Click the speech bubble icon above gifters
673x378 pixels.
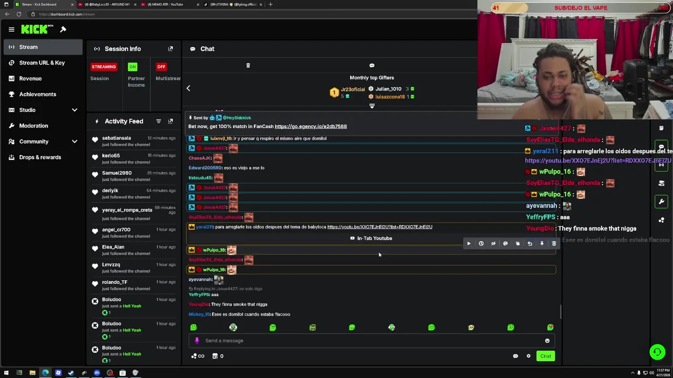tap(372, 66)
